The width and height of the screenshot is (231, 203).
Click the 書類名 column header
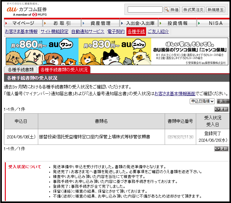[x=101, y=121]
